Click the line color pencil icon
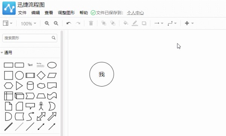The width and height of the screenshot is (226, 136). tap(135, 23)
